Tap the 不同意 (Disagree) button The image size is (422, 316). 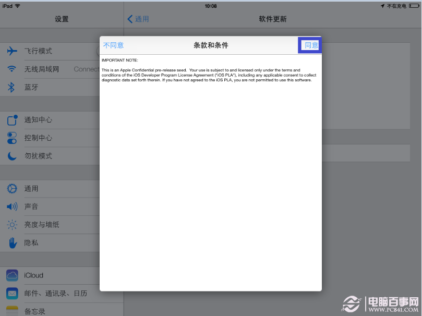point(113,45)
